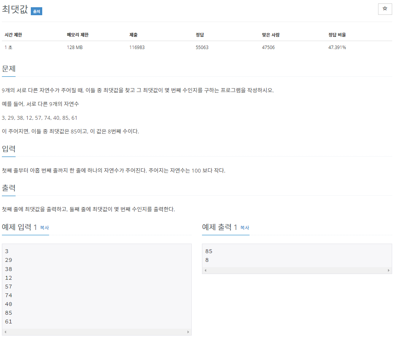This screenshot has height=339, width=399.
Task: Copy example input 1 via 복사 link
Action: (x=45, y=228)
